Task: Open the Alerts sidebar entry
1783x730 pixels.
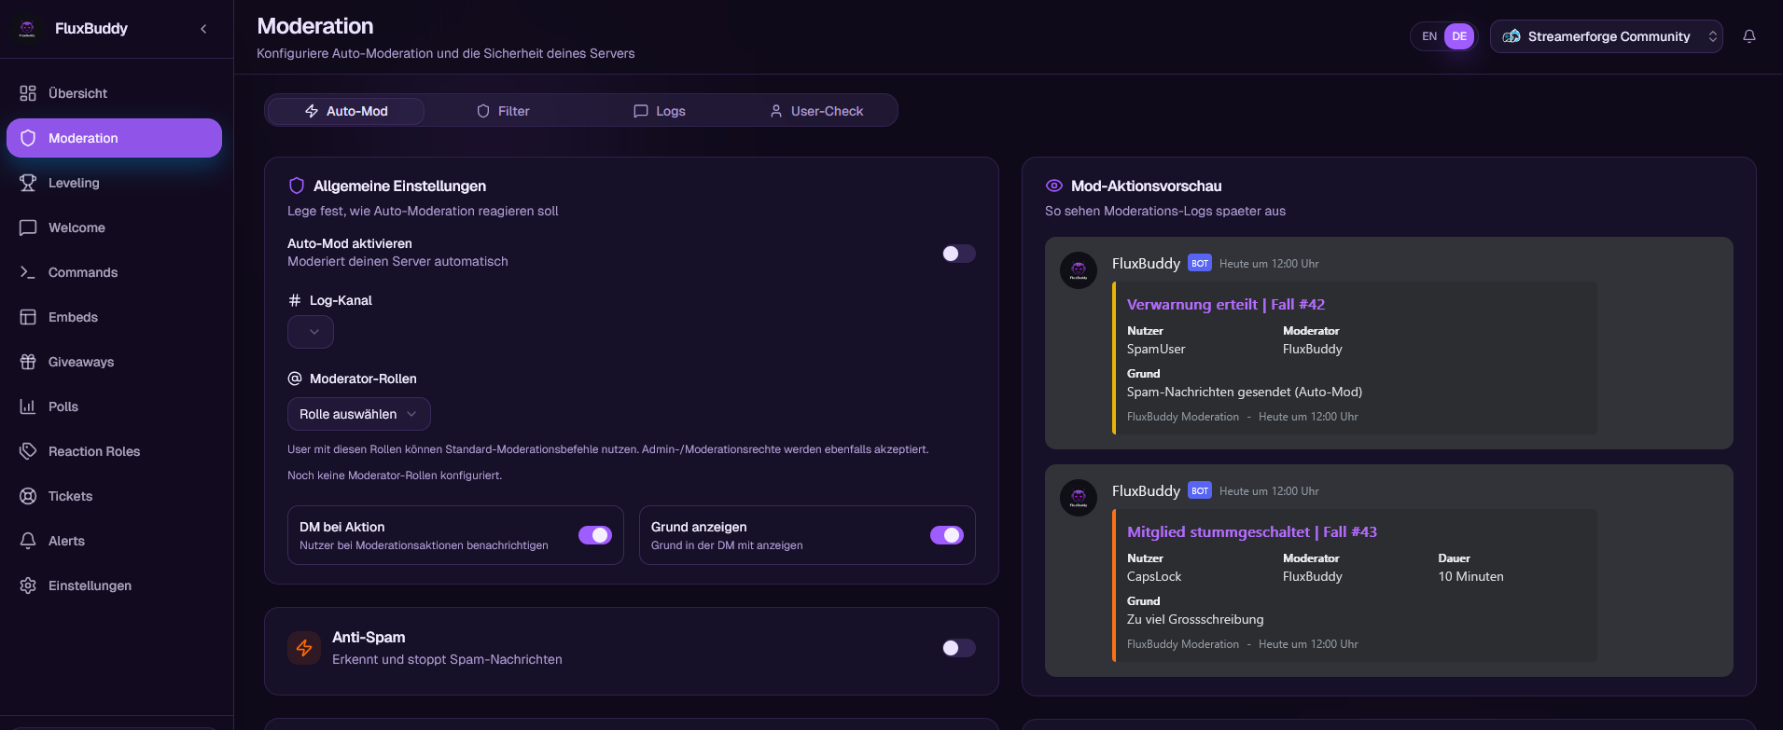Action: (114, 541)
